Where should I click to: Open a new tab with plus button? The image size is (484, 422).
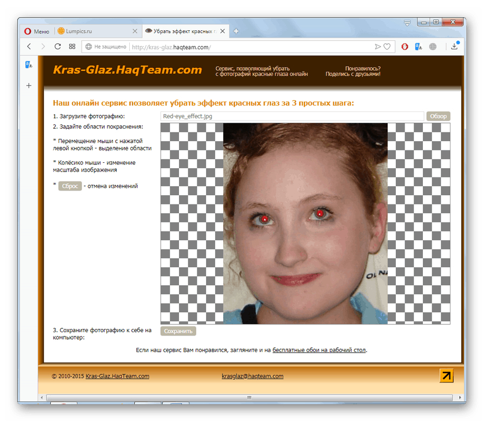pyautogui.click(x=236, y=31)
